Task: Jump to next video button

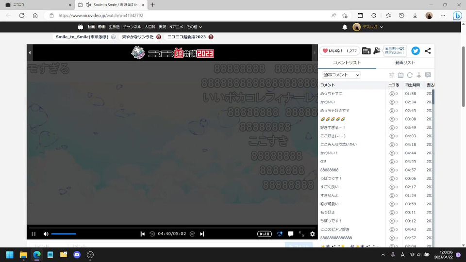Action: click(x=202, y=234)
